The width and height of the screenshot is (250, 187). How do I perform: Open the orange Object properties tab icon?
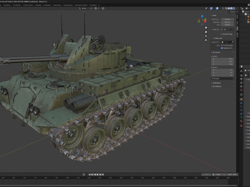(x=241, y=99)
